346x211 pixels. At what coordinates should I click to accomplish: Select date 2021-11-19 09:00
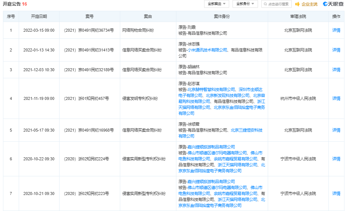(39, 98)
